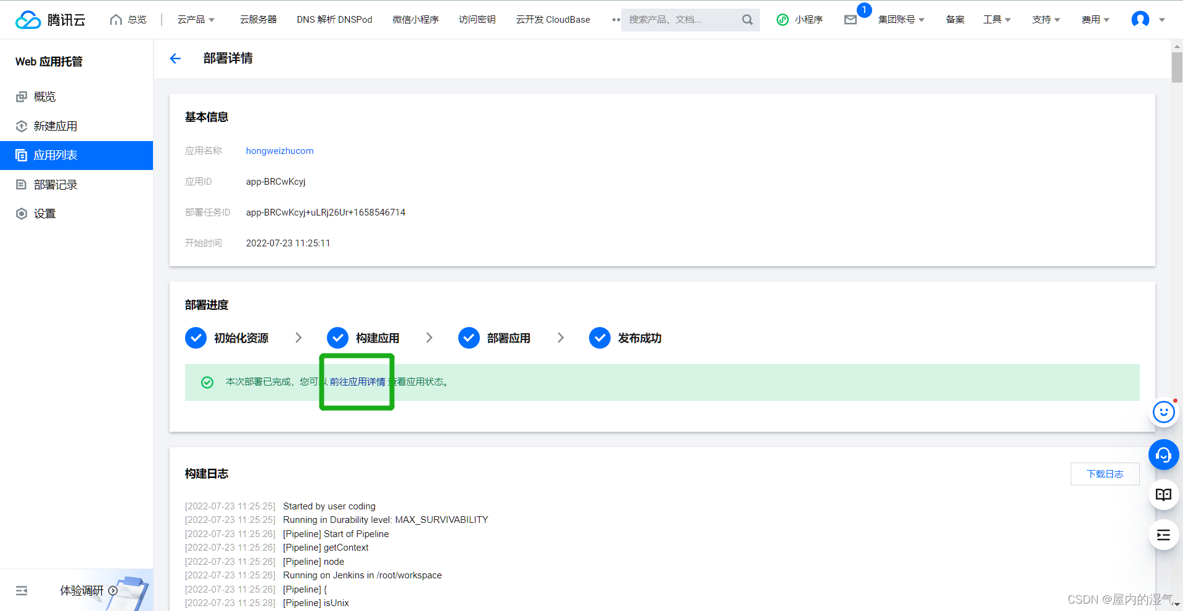Click the 初始化资源 step check icon

pos(196,338)
